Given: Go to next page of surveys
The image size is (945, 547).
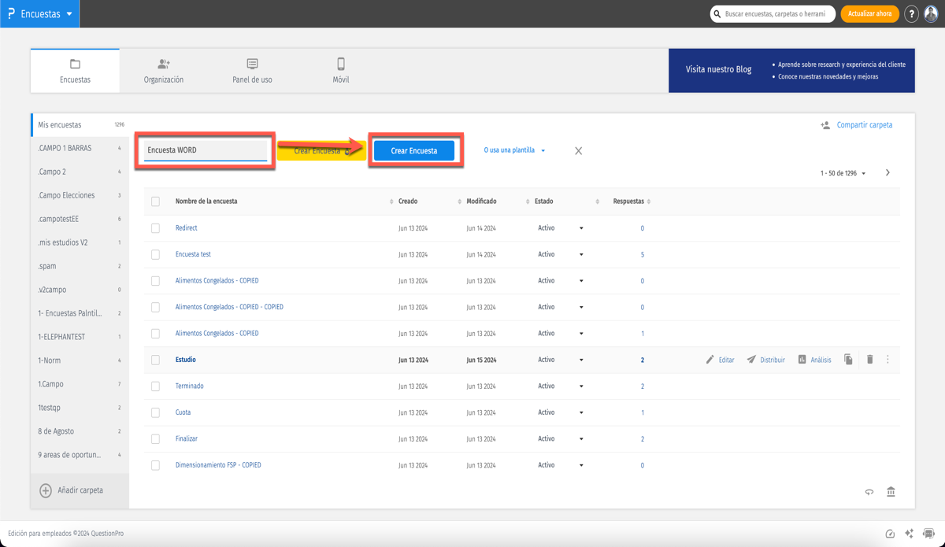Looking at the screenshot, I should click(x=888, y=173).
